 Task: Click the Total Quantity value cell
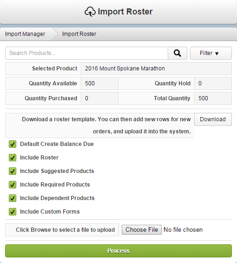click(213, 98)
